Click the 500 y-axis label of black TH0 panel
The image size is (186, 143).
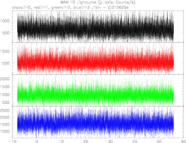click(x=6, y=33)
